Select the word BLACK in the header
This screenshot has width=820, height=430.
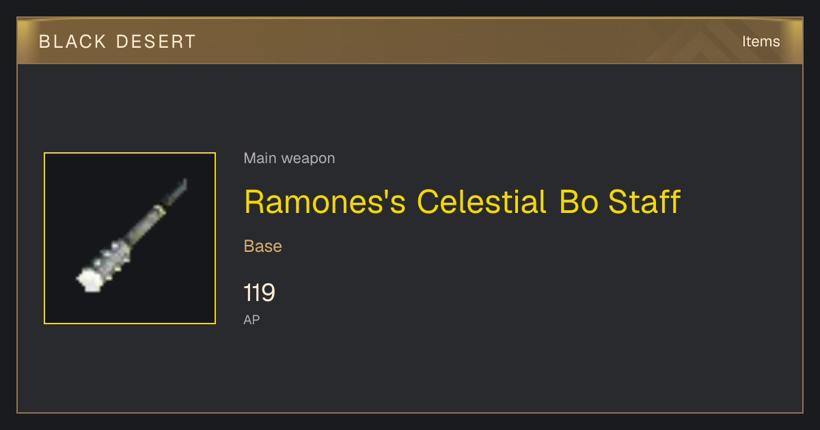coord(73,42)
